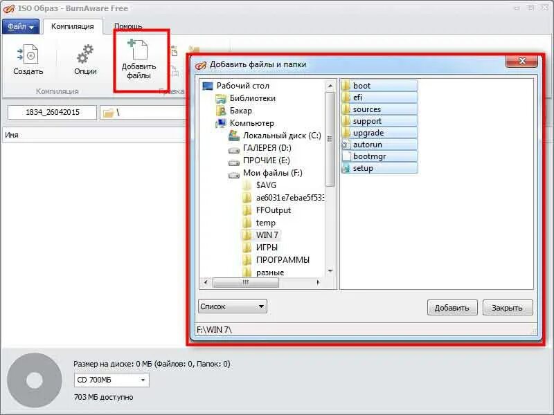
Task: Click the Добавить файлы toolbar button
Action: tap(139, 59)
